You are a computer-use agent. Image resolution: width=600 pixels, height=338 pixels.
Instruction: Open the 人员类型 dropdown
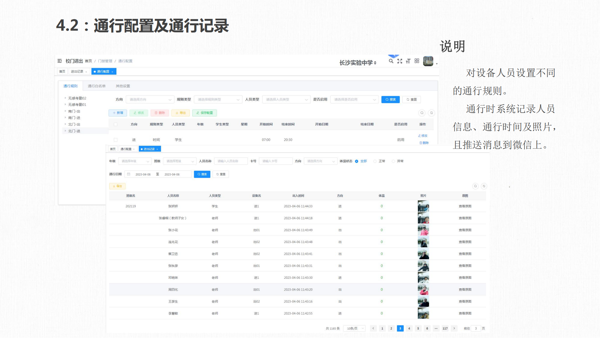coord(286,99)
